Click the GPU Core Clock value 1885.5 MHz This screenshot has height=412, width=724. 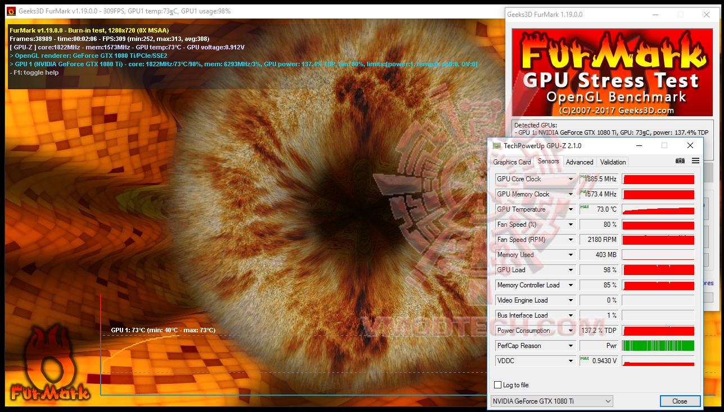pyautogui.click(x=599, y=179)
